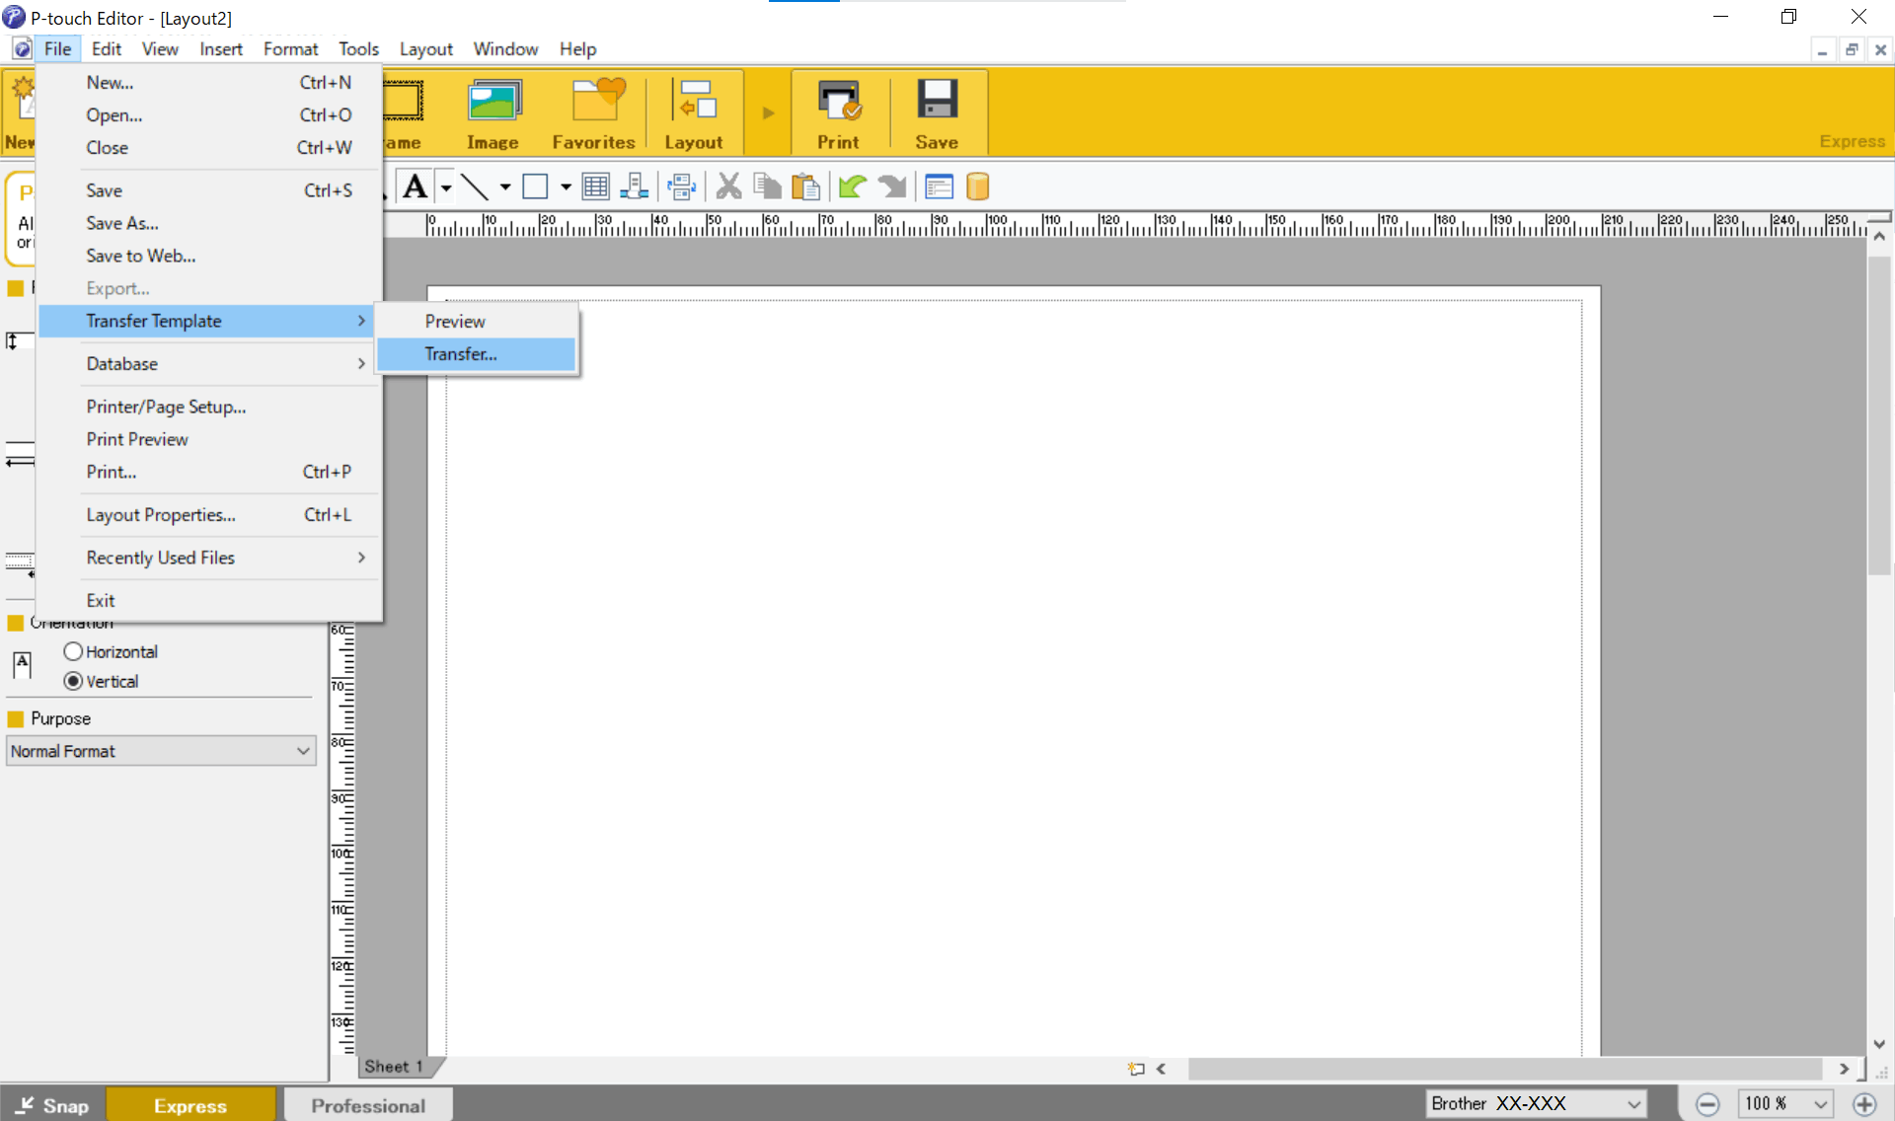This screenshot has height=1121, width=1895.
Task: Open the Purpose Normal Format dropdown
Action: [x=161, y=751]
